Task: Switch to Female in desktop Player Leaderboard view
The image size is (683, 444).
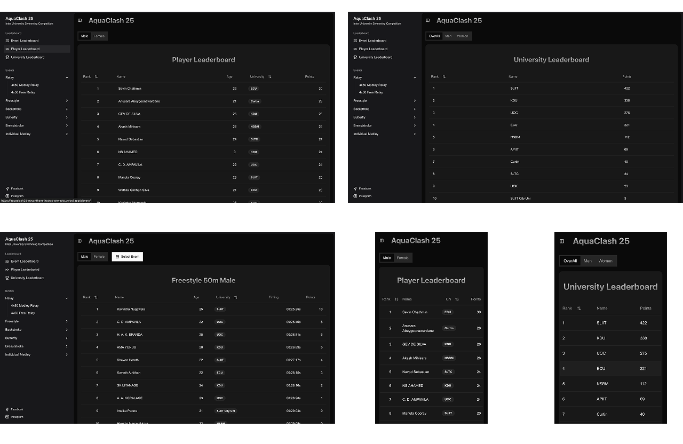Action: [x=99, y=36]
